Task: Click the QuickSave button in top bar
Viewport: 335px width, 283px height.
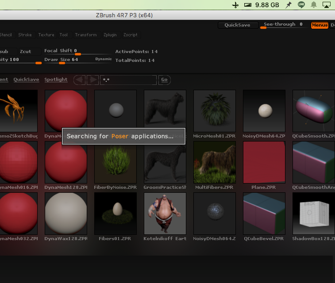Action: pyautogui.click(x=237, y=25)
